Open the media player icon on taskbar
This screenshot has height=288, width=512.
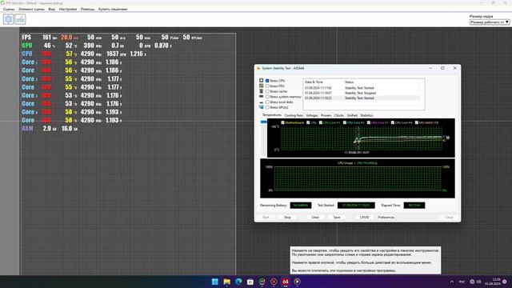point(297,282)
